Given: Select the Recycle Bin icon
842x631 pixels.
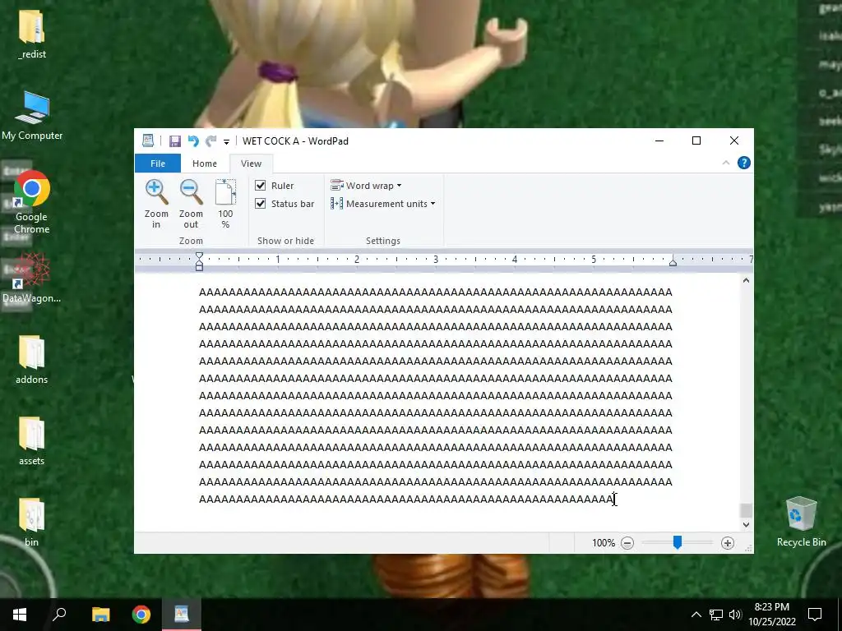Looking at the screenshot, I should coord(801,522).
